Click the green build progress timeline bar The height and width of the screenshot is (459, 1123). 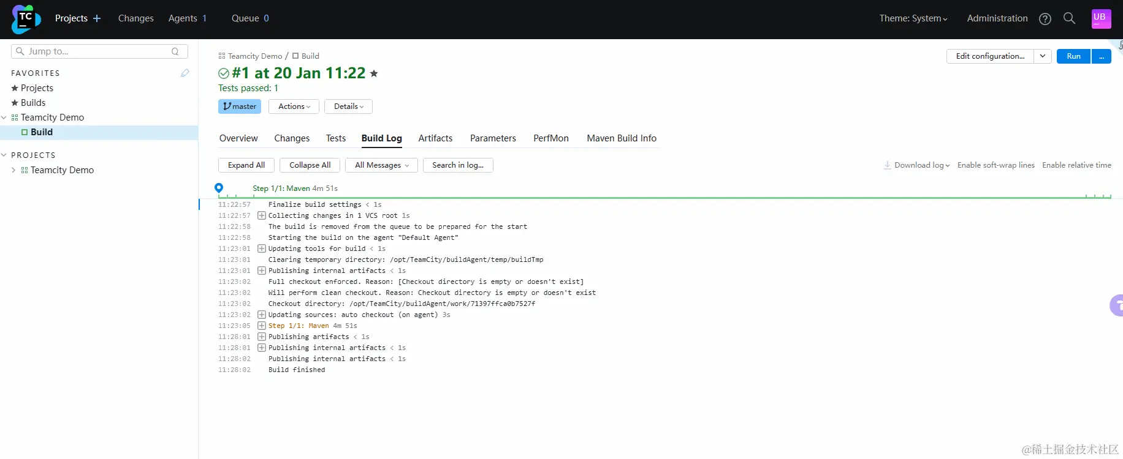pyautogui.click(x=664, y=198)
